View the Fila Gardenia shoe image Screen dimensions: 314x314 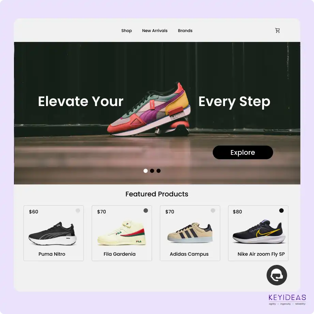click(x=122, y=233)
